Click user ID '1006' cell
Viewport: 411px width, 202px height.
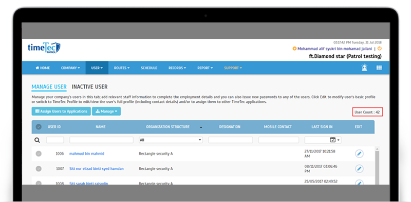tap(60, 154)
